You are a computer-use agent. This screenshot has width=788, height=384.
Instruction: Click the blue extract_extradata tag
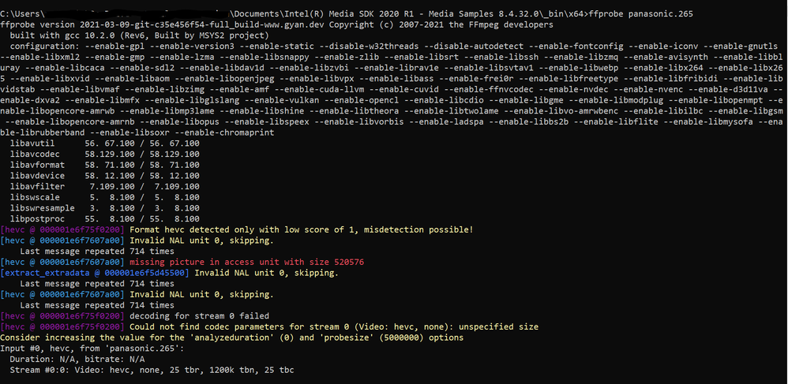[x=95, y=273]
